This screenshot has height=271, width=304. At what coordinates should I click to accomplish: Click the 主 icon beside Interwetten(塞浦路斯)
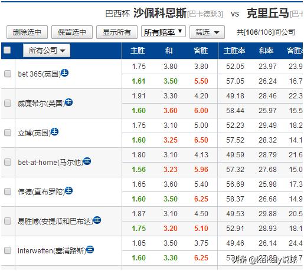[x=90, y=250]
